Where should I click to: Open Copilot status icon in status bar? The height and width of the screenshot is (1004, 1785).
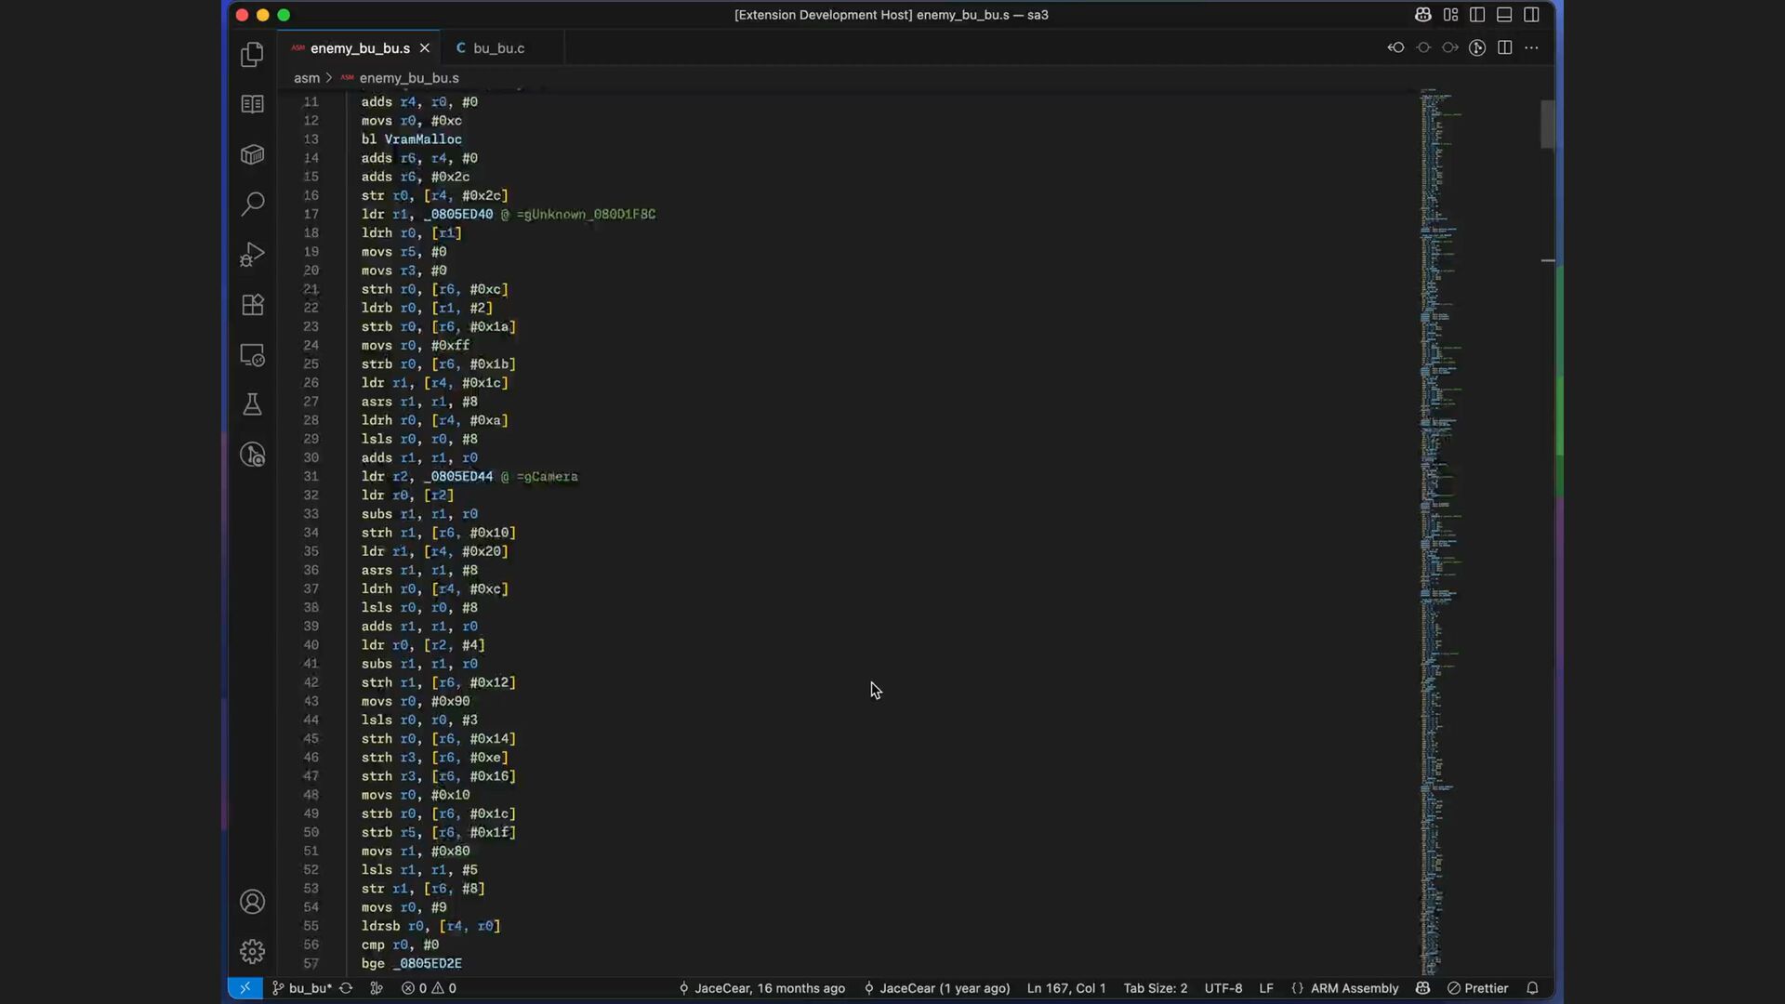click(1422, 988)
